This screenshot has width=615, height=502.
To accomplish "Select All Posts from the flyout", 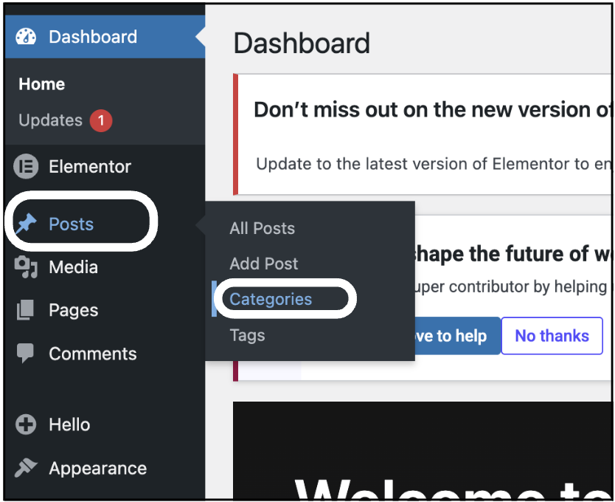I will (262, 228).
